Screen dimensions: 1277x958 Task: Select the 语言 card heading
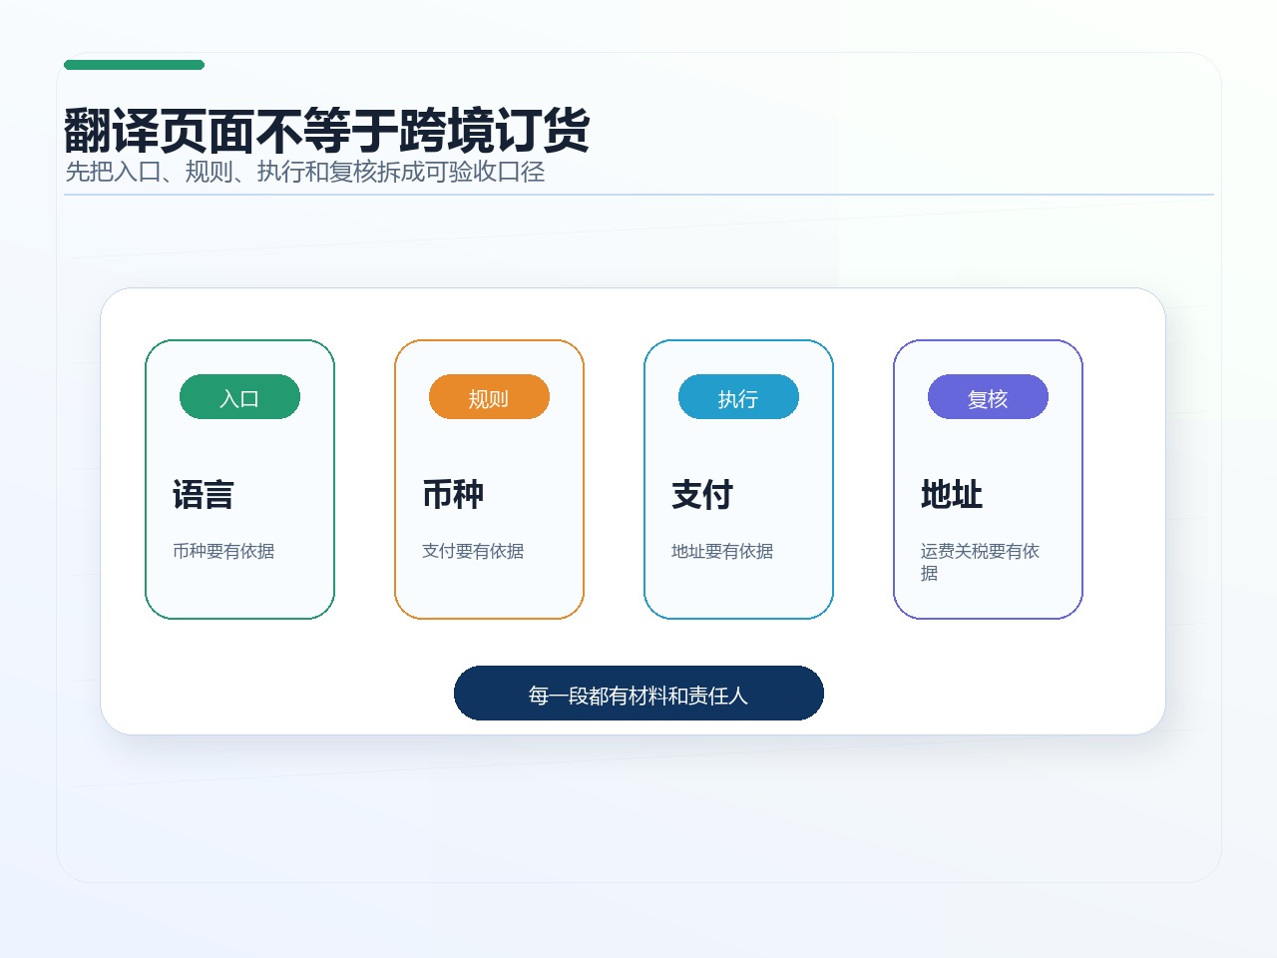pos(204,495)
